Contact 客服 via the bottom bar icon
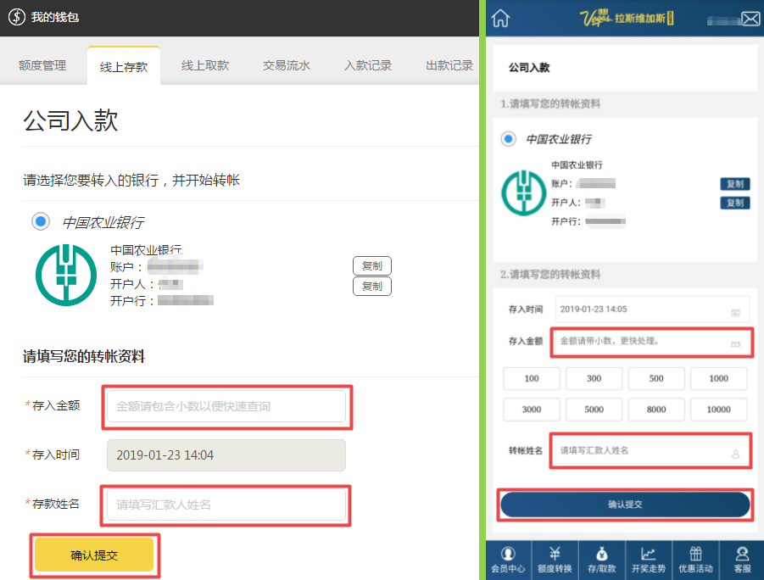Viewport: 764px width, 580px height. 742,560
